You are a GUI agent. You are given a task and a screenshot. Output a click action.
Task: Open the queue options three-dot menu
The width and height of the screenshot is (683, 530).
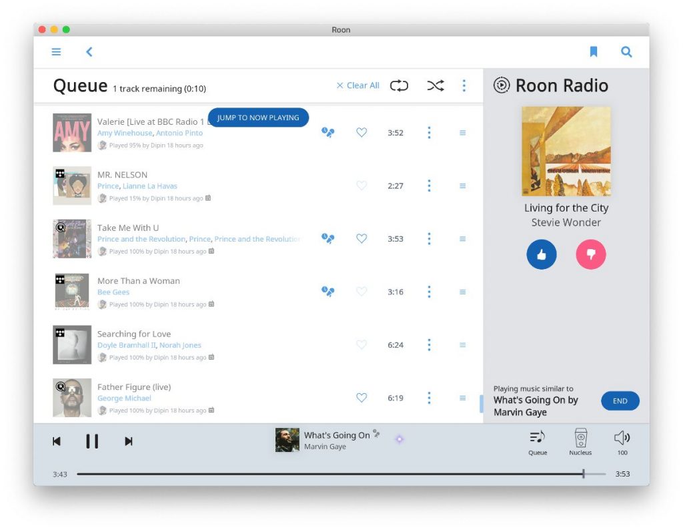point(464,85)
